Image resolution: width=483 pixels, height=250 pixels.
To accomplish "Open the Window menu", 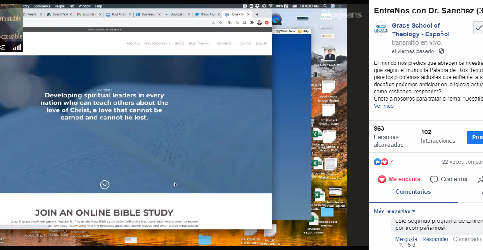I will coord(85,6).
